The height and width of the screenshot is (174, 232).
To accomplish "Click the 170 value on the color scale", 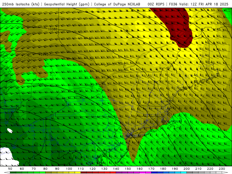I will 151,169.
